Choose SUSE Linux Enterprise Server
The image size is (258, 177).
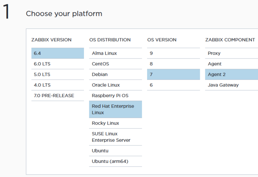pyautogui.click(x=115, y=137)
